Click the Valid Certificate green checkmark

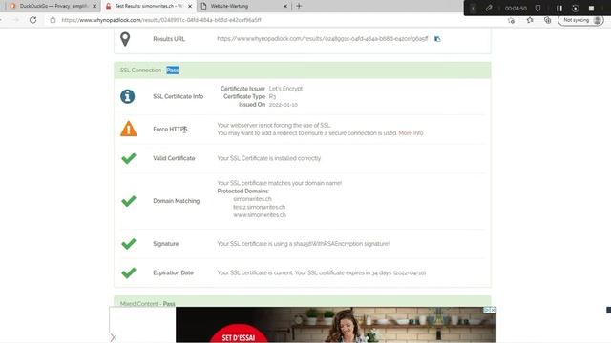[x=129, y=158]
